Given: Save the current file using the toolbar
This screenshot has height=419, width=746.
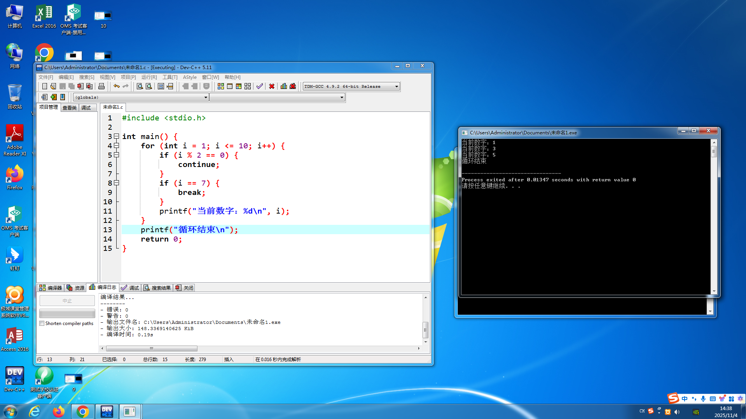Looking at the screenshot, I should point(63,86).
